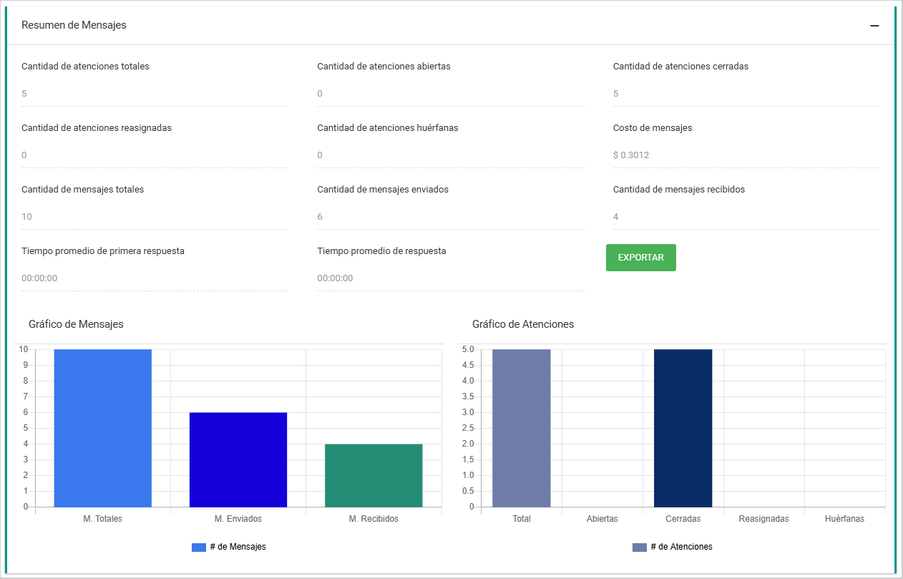Select the 'Tiempo promedio de primera respuesta' field
This screenshot has height=579, width=903.
[155, 278]
